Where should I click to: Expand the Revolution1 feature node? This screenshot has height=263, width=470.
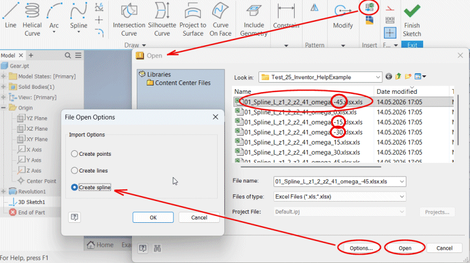coord(3,192)
